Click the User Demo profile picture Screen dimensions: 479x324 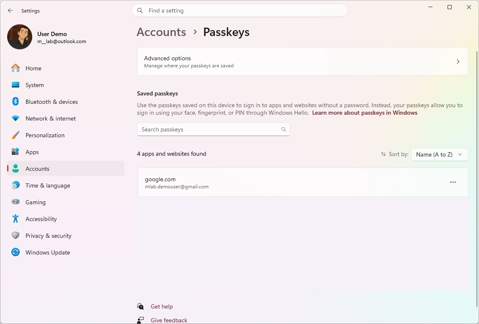19,37
